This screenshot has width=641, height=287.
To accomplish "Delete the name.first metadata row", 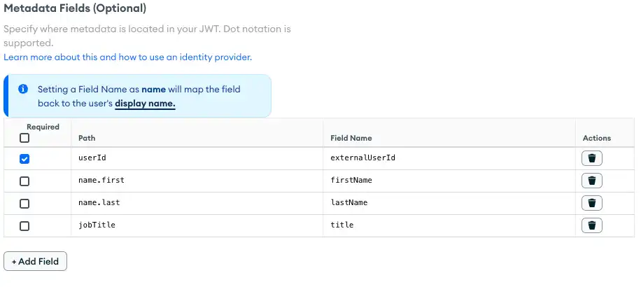I will point(591,181).
